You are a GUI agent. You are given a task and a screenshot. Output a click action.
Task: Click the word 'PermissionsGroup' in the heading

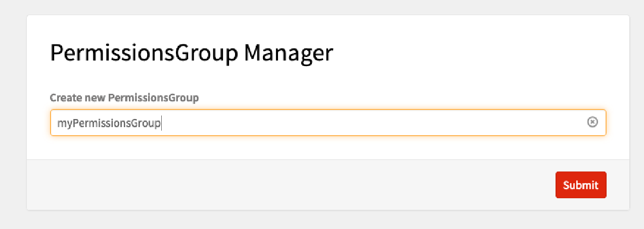tap(144, 53)
